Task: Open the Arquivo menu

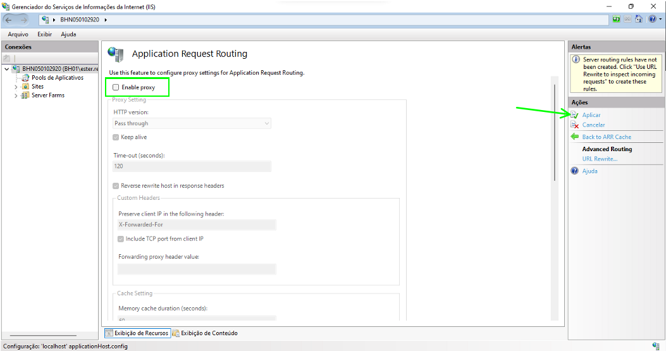Action: (x=18, y=34)
